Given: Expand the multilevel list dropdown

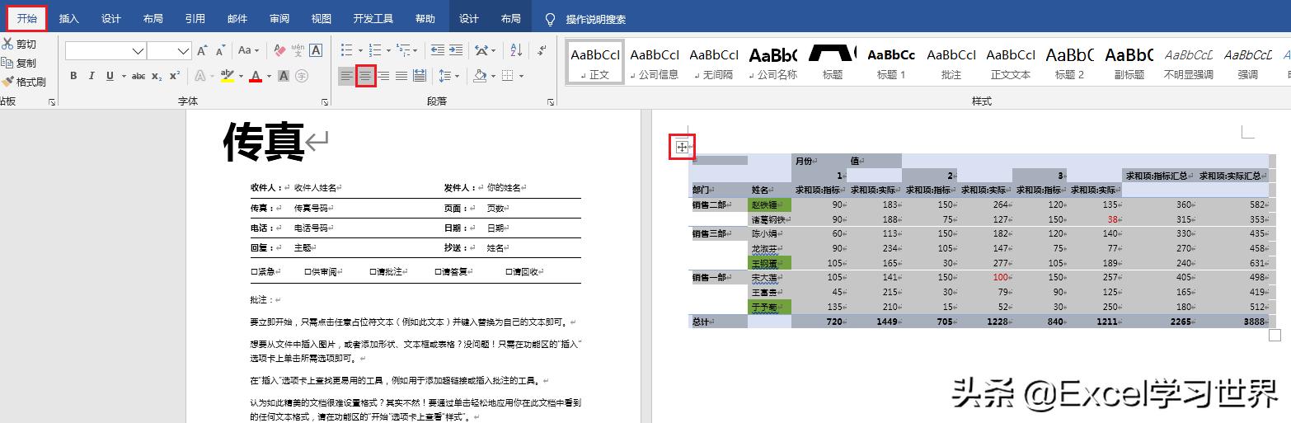Looking at the screenshot, I should coord(416,51).
